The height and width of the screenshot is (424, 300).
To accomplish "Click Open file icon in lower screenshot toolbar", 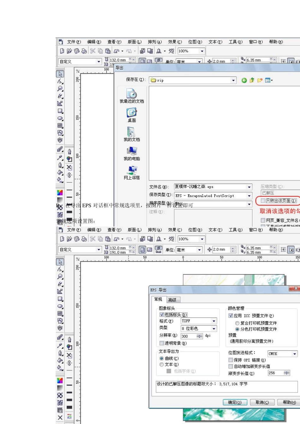I will coord(69,239).
